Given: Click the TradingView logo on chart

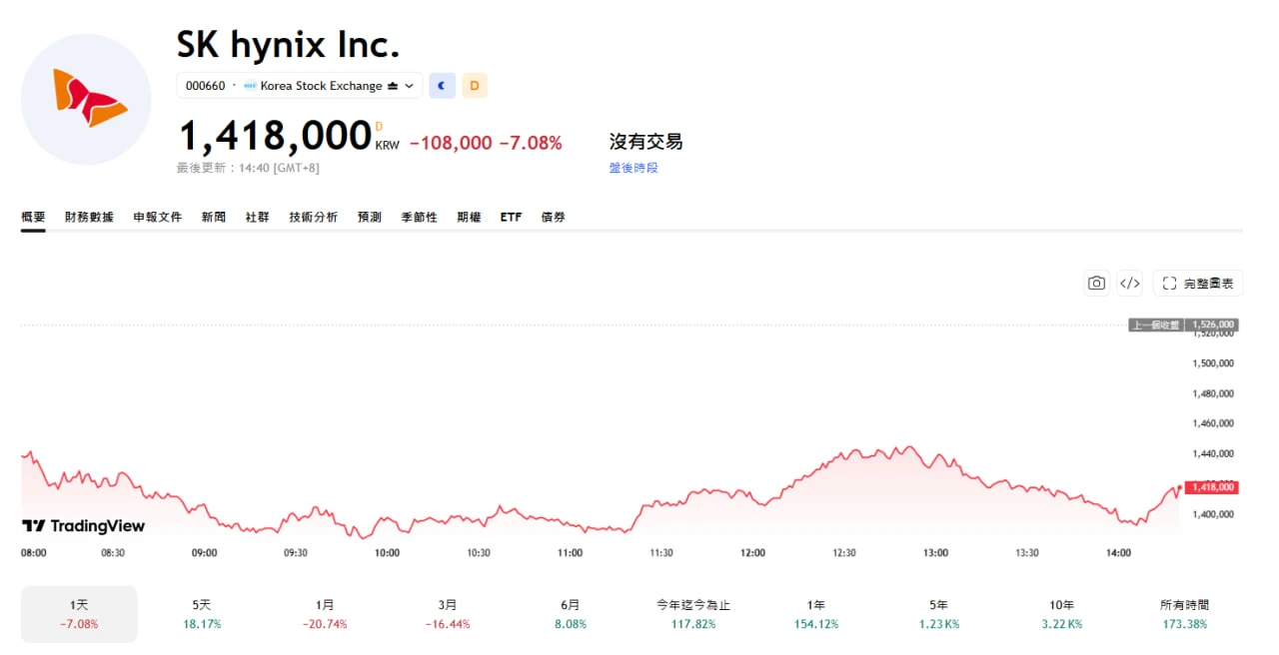Looking at the screenshot, I should (x=83, y=526).
